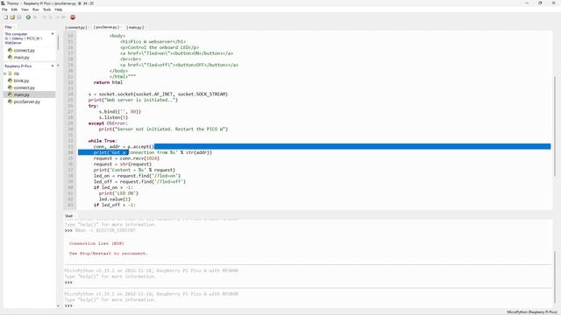This screenshot has height=315, width=561.
Task: Open the Run menu
Action: (36, 10)
